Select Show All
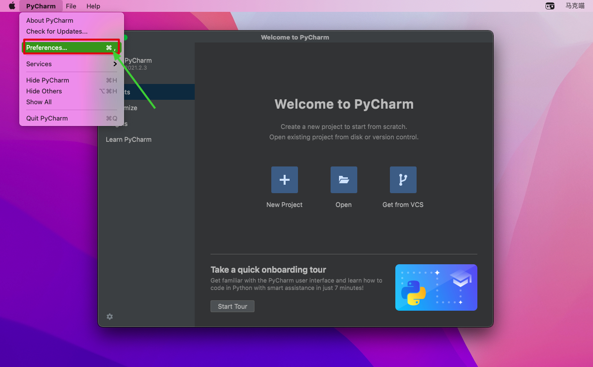 pyautogui.click(x=72, y=102)
